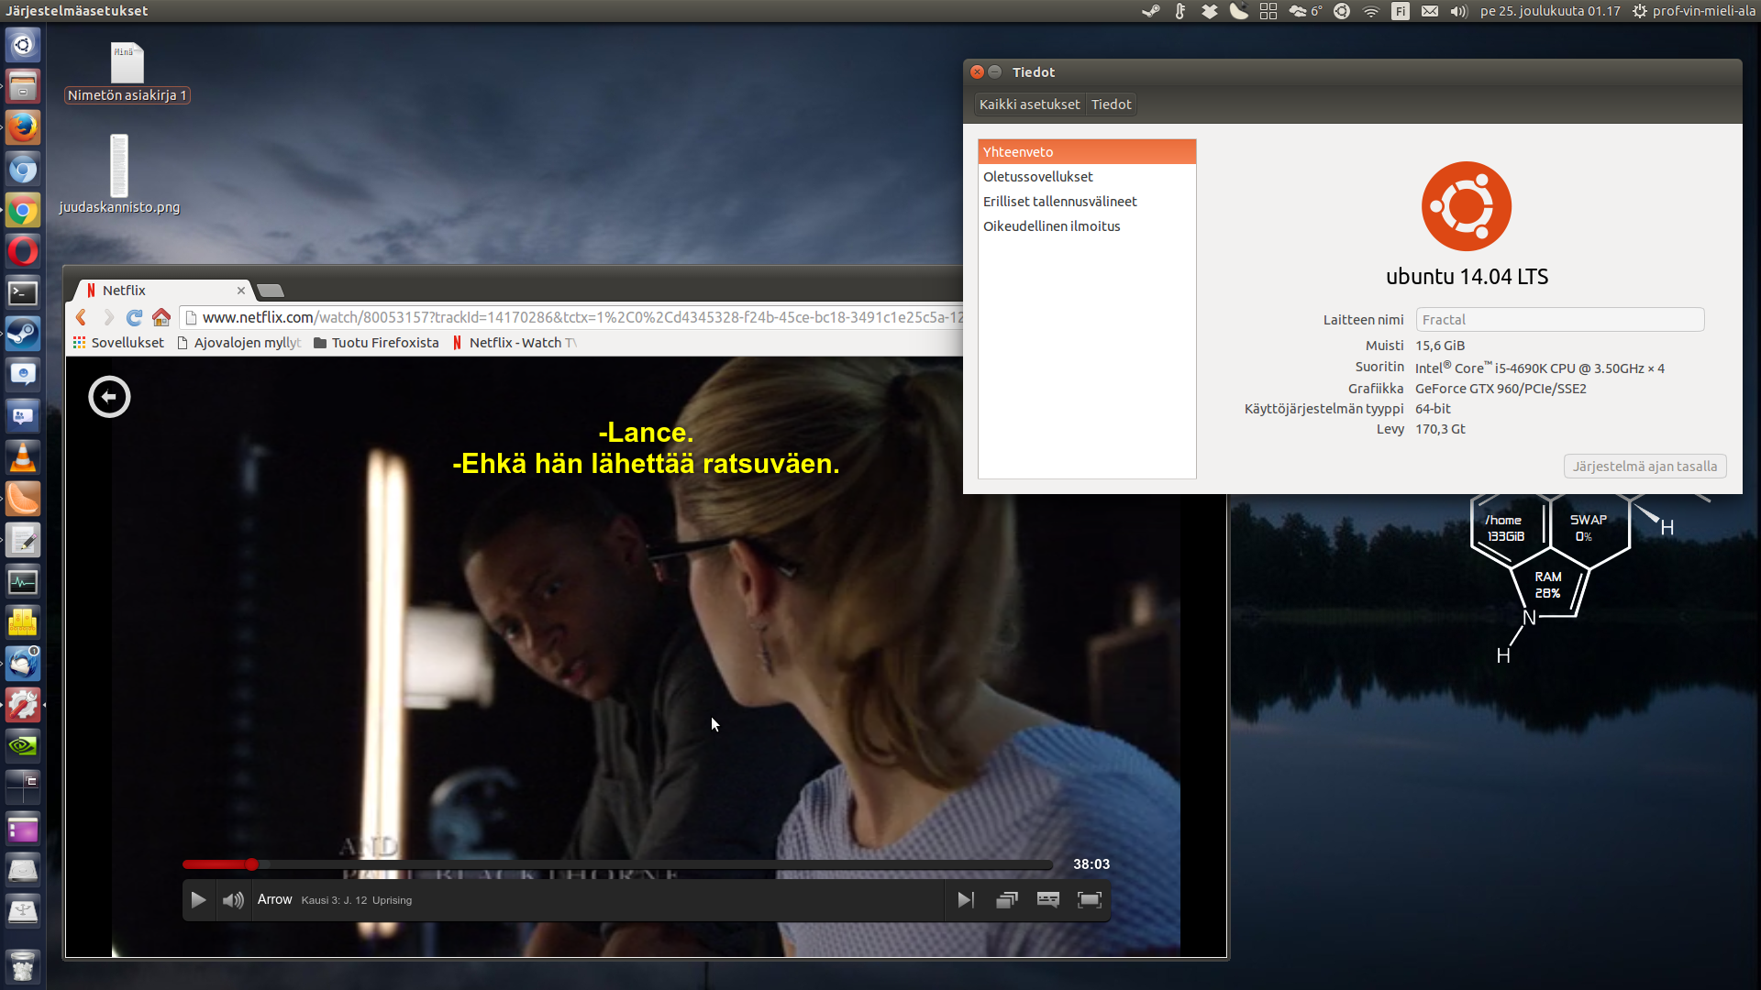The image size is (1761, 990).
Task: Close the Netflix browser tab
Action: point(241,291)
